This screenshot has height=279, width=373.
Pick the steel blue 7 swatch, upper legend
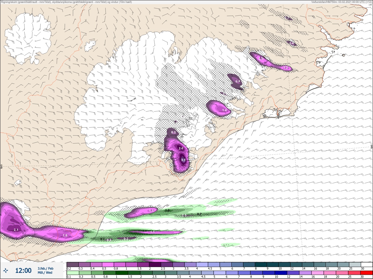[249, 264]
